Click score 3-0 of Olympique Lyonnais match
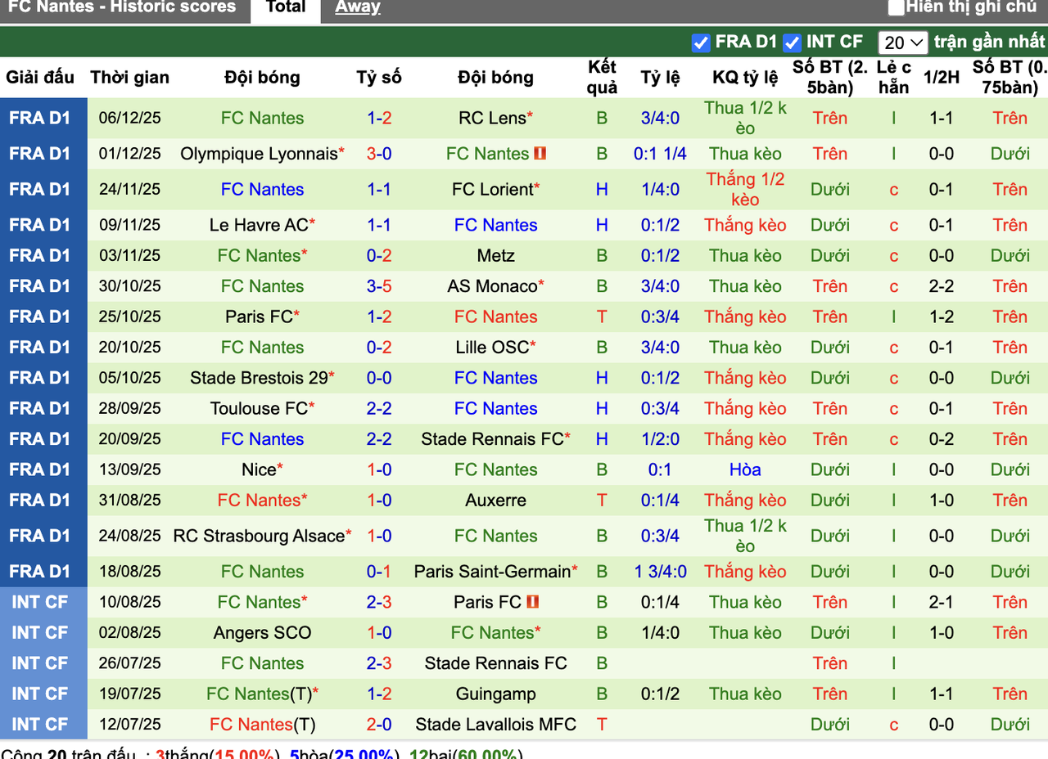 pyautogui.click(x=379, y=154)
